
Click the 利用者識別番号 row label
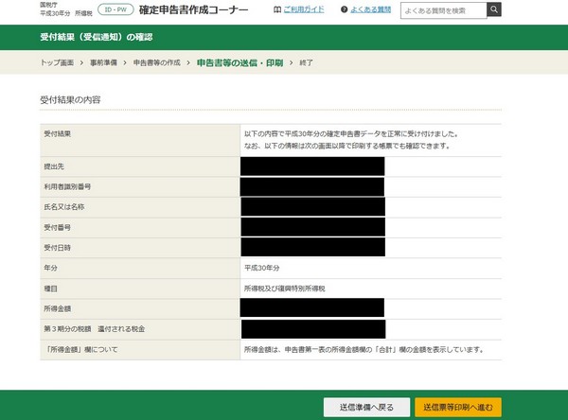67,187
